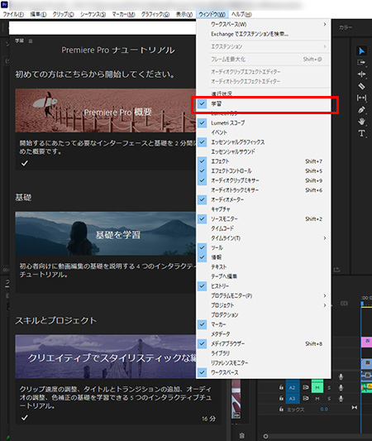The image size is (372, 441).
Task: Click the icon at right of ミックス row
Action: 355,408
